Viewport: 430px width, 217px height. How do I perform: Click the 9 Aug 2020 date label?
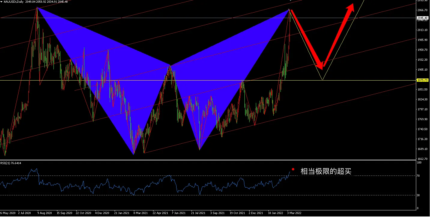[x=44, y=213]
